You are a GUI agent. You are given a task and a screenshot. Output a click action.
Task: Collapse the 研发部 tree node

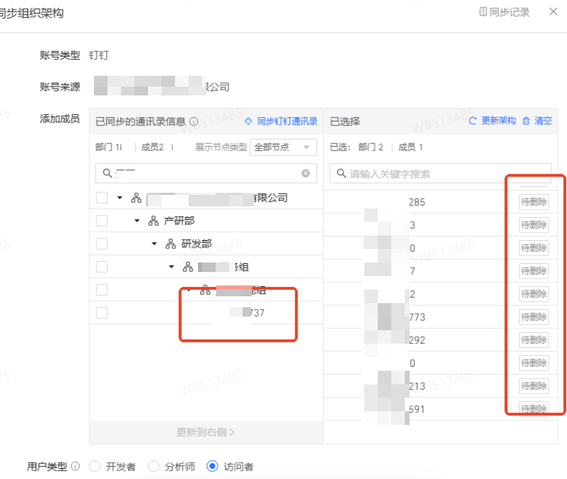[x=154, y=244]
